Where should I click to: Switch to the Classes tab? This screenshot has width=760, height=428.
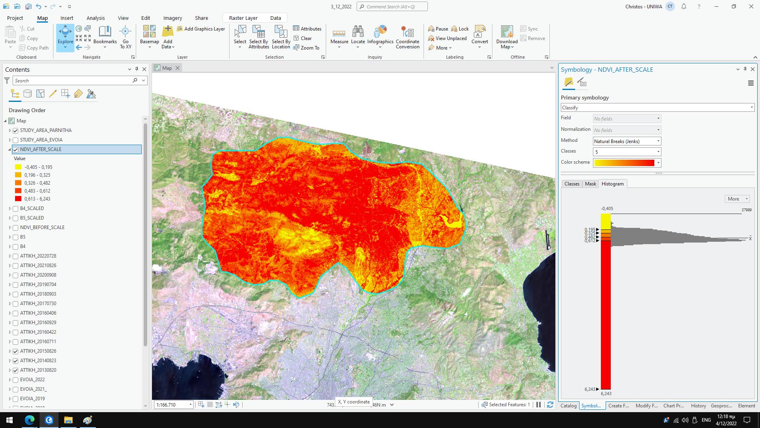pyautogui.click(x=572, y=183)
